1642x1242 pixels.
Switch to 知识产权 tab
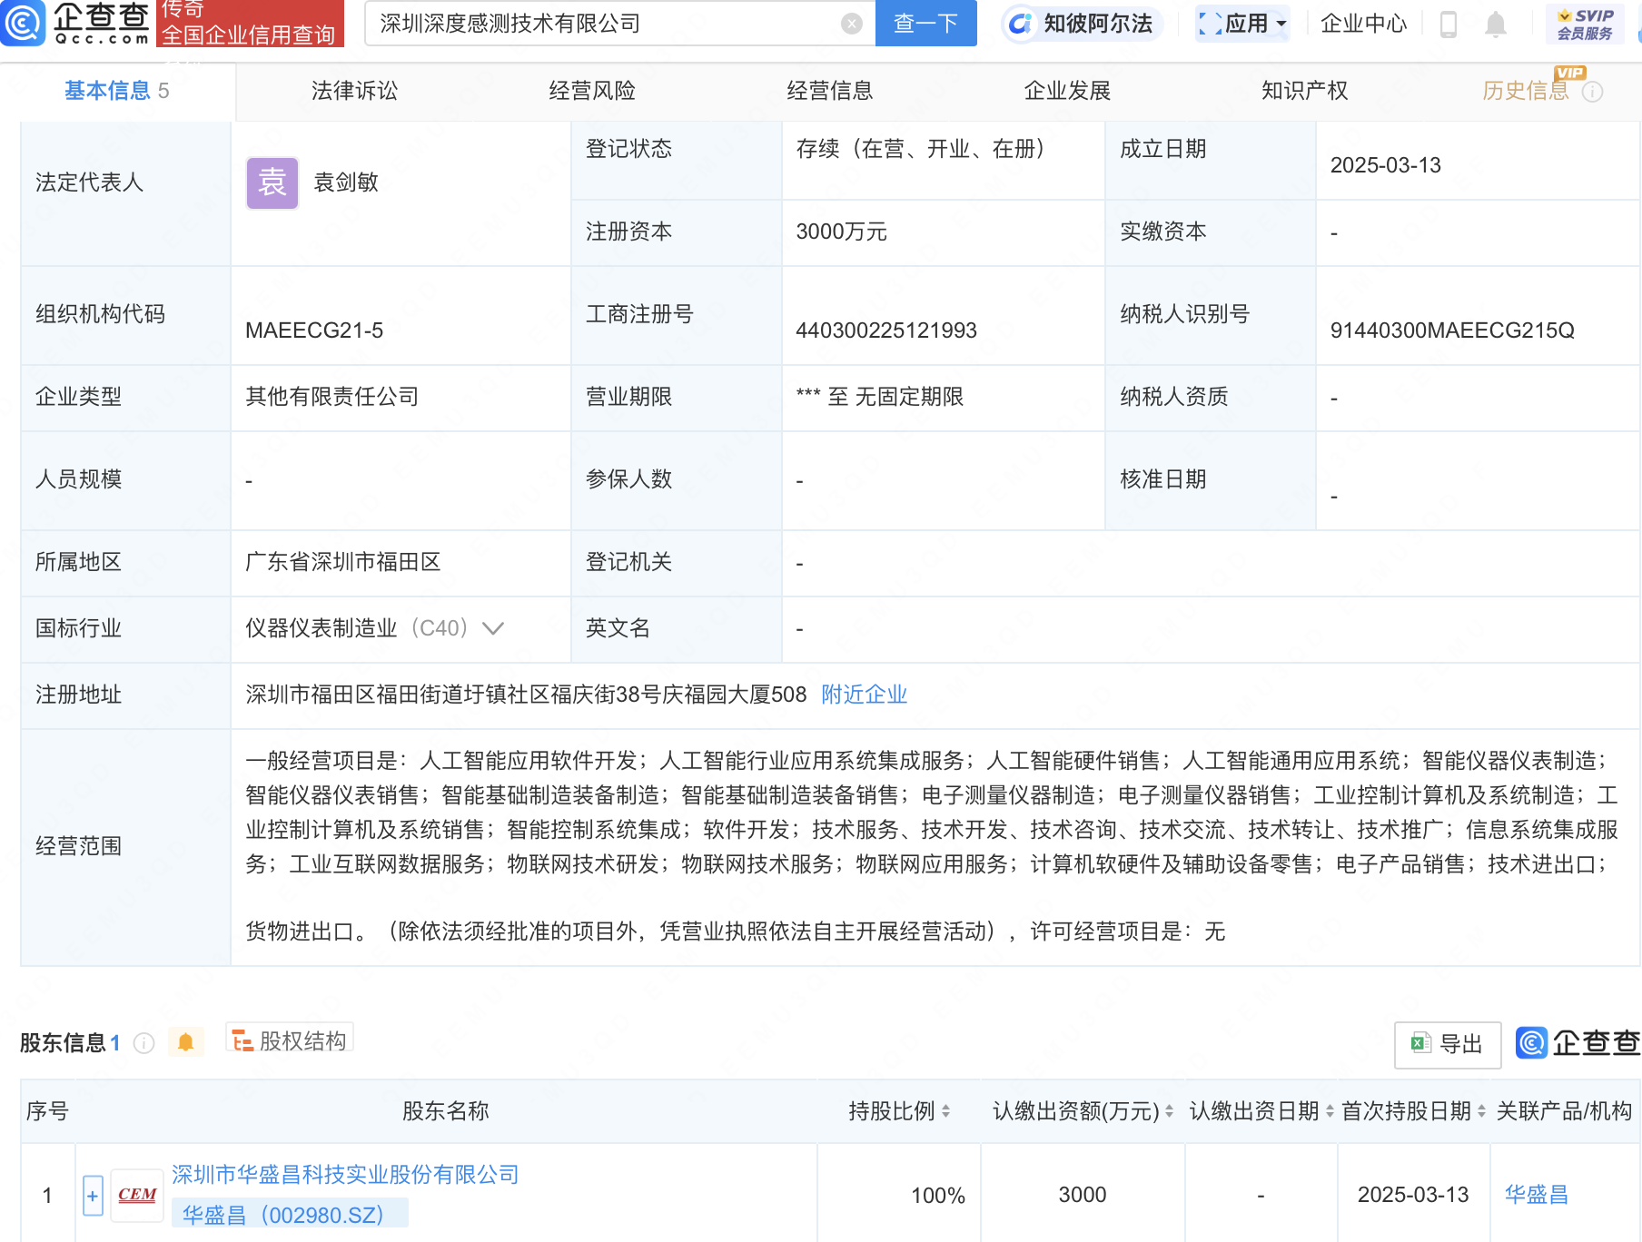pyautogui.click(x=1304, y=91)
